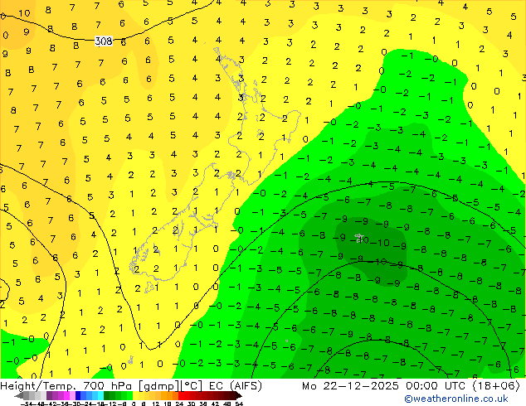The image size is (526, 406).
Task: Click the light pink swatch in the legend
Action: click(72, 396)
